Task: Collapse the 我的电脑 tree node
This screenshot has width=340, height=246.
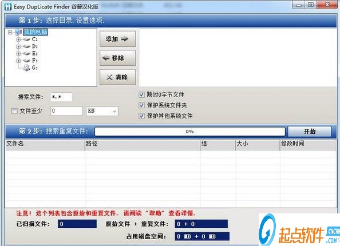Action: 10,32
